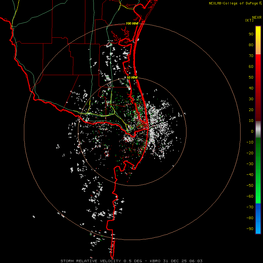Click the -30 knot scale label

point(250,164)
